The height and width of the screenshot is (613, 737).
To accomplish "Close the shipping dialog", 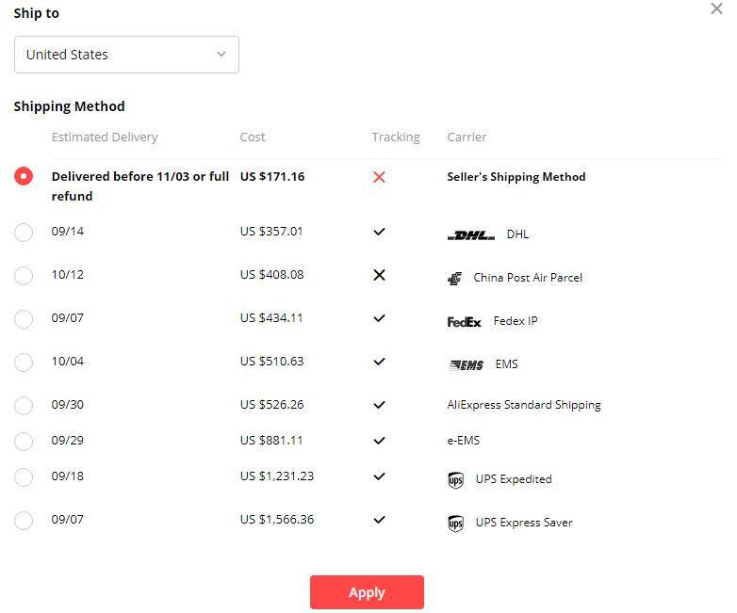I will (716, 8).
